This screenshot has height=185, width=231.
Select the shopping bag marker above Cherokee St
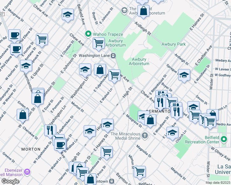click(x=23, y=115)
